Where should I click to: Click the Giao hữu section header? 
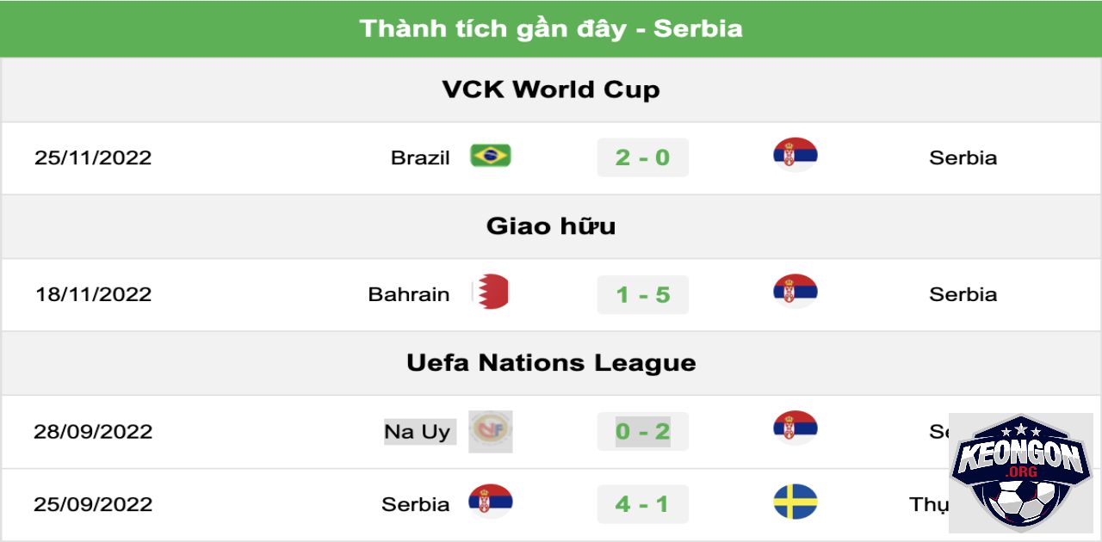[551, 226]
